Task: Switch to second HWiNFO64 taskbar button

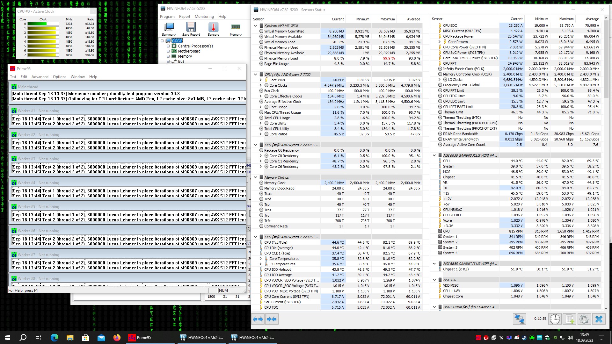Action: tap(252, 338)
